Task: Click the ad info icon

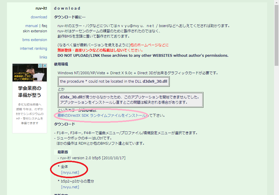Action: tap(40, 65)
